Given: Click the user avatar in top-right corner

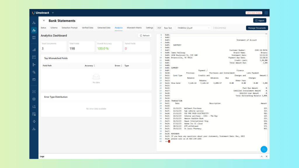Looking at the screenshot, I should [x=266, y=13].
